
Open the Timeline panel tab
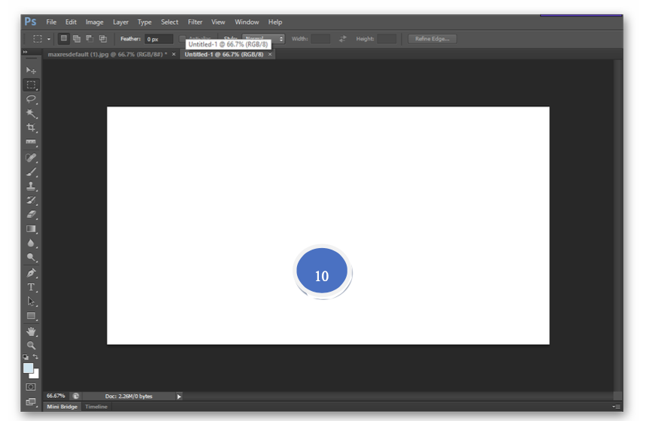point(96,407)
